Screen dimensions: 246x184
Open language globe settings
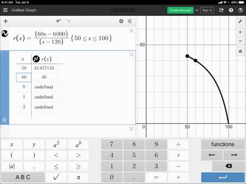240,10
